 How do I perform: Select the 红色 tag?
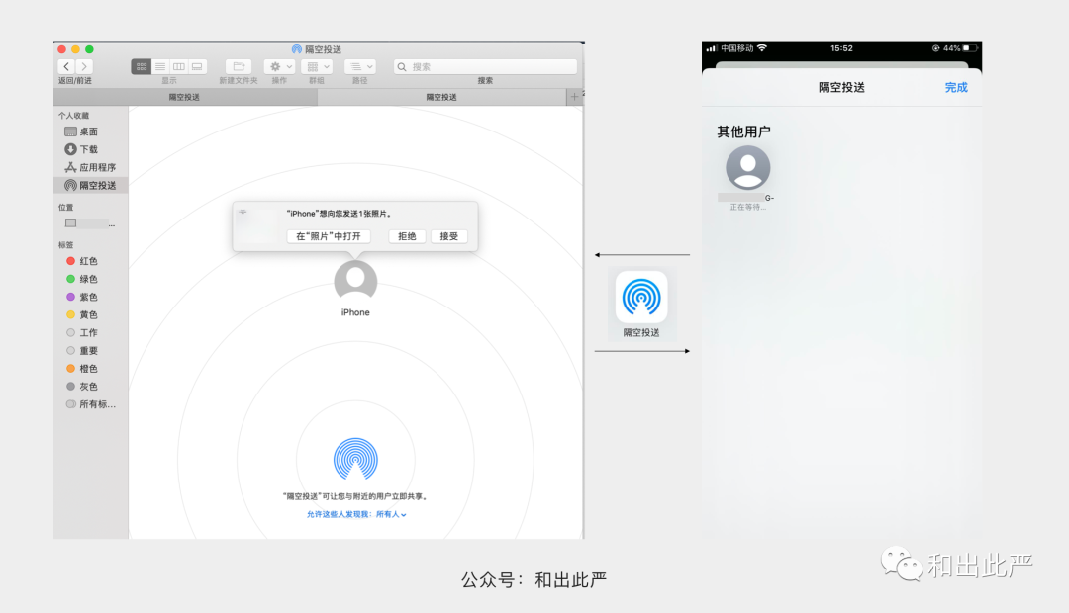coord(90,261)
